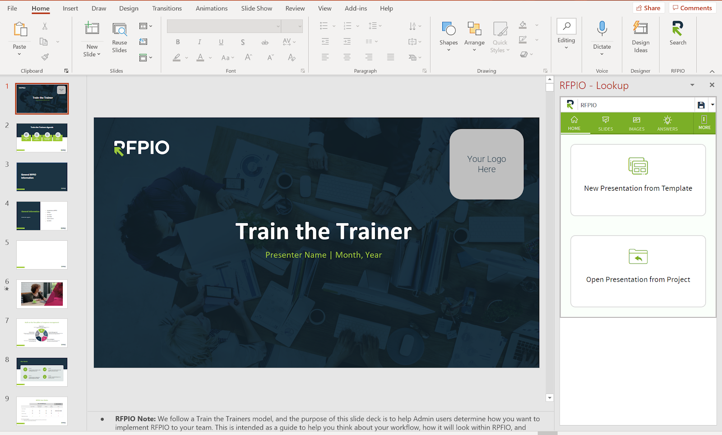722x435 pixels.
Task: Toggle Center alignment for paragraph
Action: tap(347, 57)
